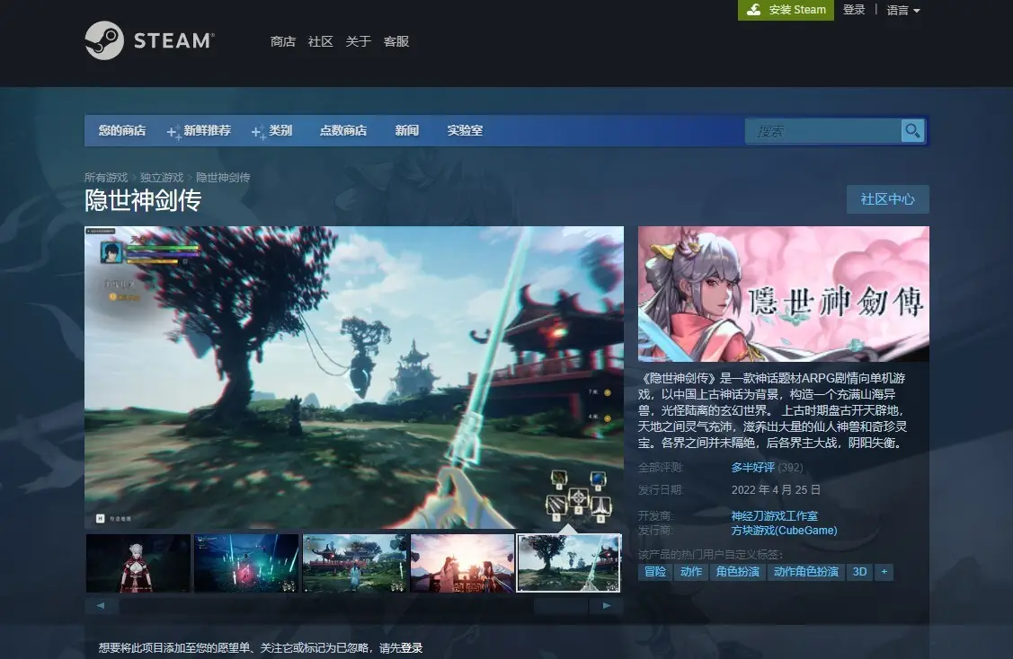Open the 客服 support menu
1013x659 pixels.
click(396, 41)
